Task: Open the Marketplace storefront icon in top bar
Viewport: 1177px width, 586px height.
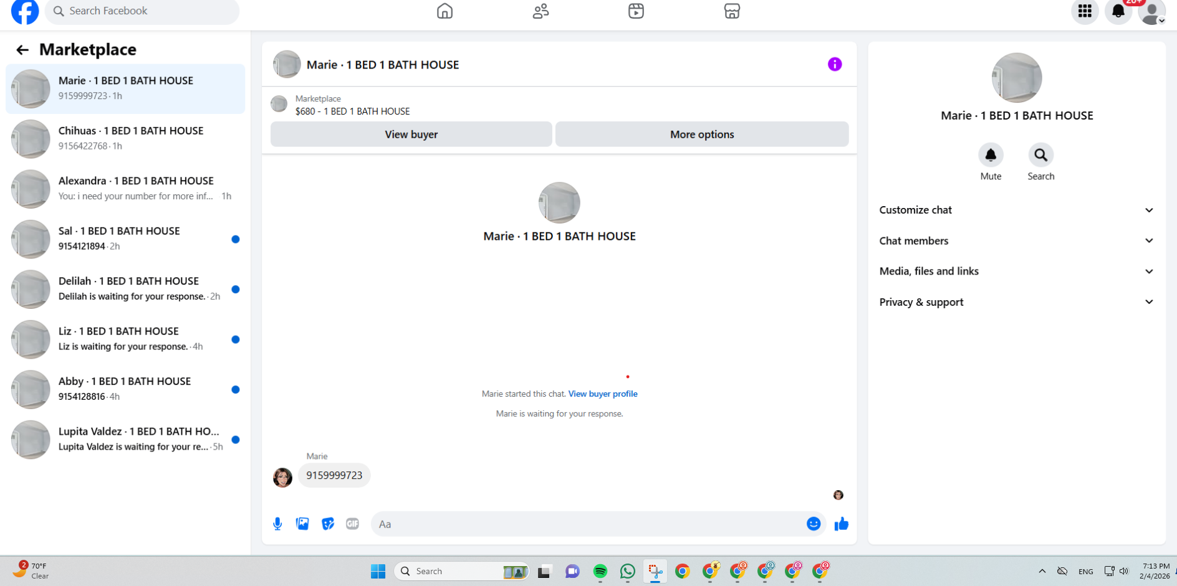Action: pyautogui.click(x=732, y=11)
